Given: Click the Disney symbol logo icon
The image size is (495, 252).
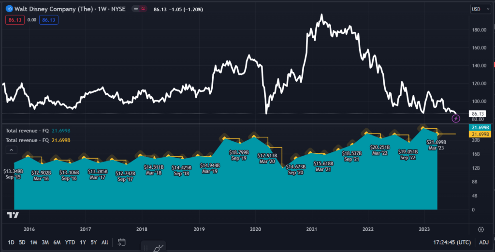Looking at the screenshot, I should [x=9, y=9].
